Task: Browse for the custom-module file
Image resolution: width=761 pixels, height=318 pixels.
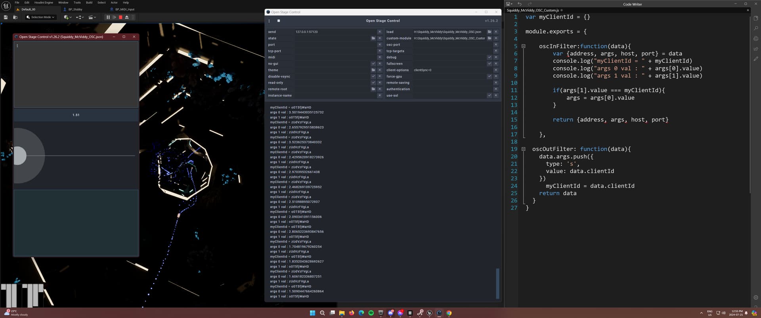Action: 489,38
